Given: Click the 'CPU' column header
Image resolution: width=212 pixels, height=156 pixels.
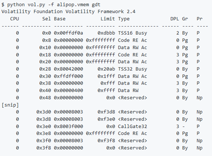Looking at the screenshot, I should pos(15,19).
